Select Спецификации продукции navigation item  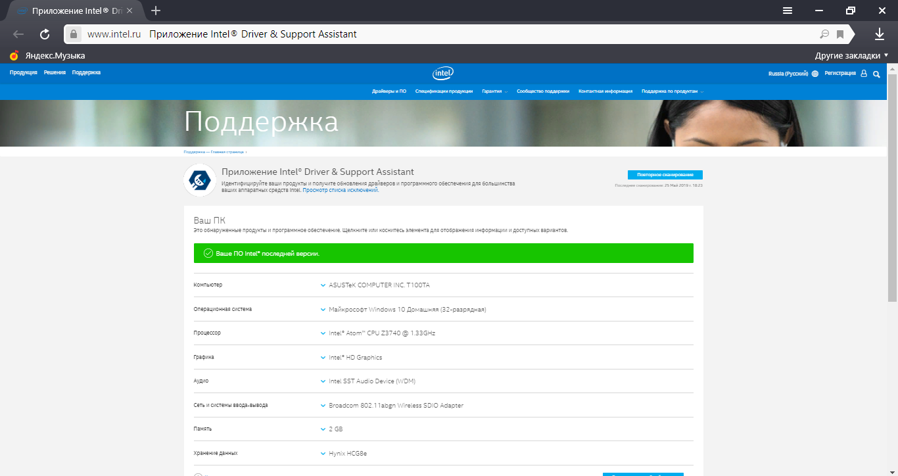444,91
